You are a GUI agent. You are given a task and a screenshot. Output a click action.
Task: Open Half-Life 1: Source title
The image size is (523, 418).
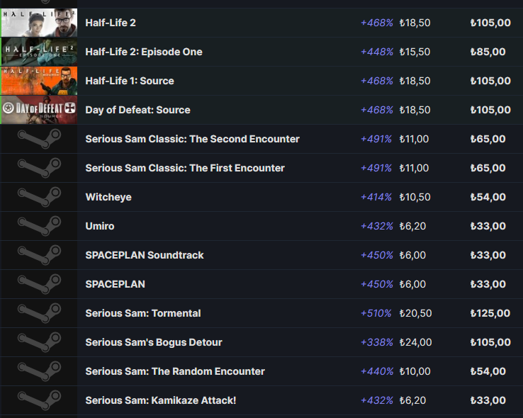coord(130,81)
